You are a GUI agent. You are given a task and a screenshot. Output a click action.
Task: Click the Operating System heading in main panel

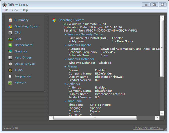71,20
